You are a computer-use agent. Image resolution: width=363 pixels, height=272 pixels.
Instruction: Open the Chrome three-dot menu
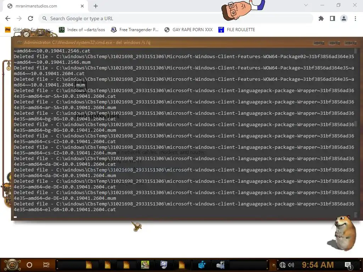click(355, 18)
